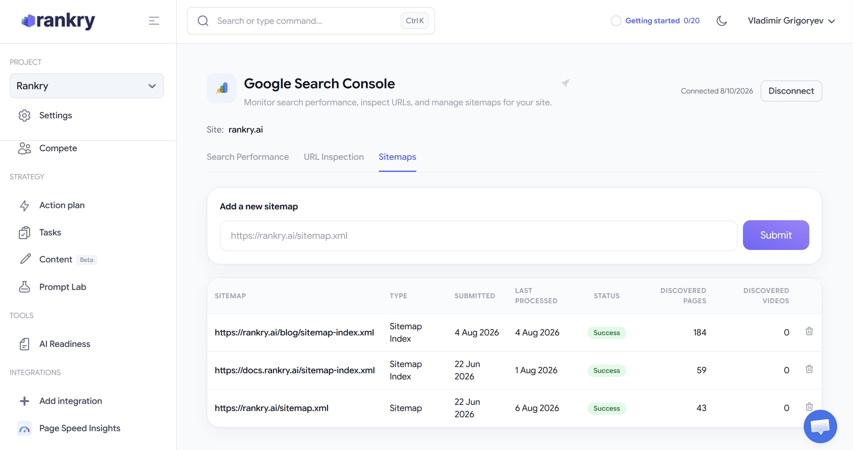The image size is (853, 450).
Task: Open Page Speed Insights integration
Action: [80, 428]
